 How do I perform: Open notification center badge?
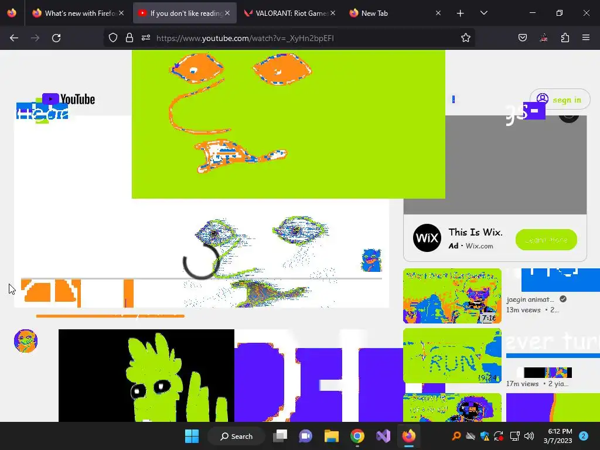[584, 436]
